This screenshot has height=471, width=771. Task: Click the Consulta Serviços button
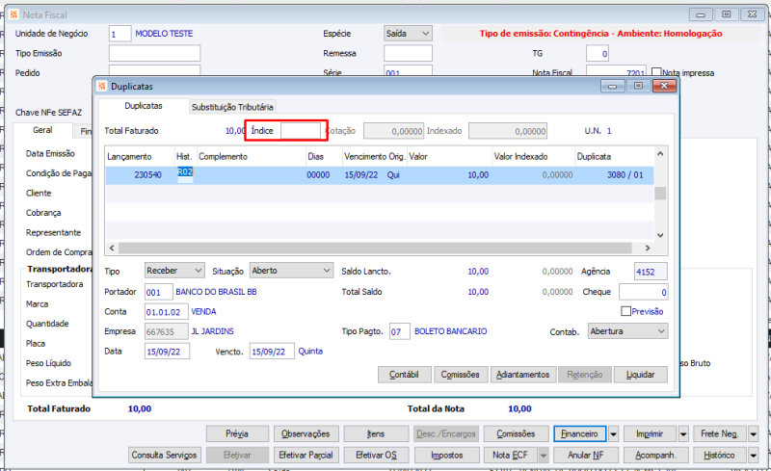pyautogui.click(x=164, y=456)
